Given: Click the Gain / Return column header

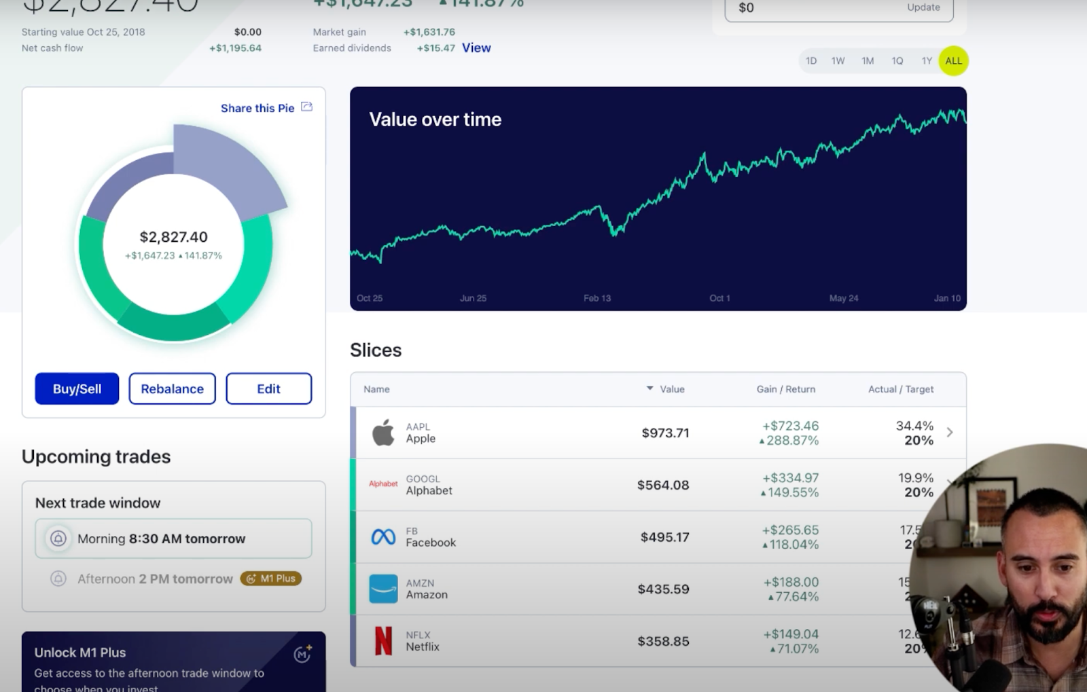Looking at the screenshot, I should tap(786, 389).
